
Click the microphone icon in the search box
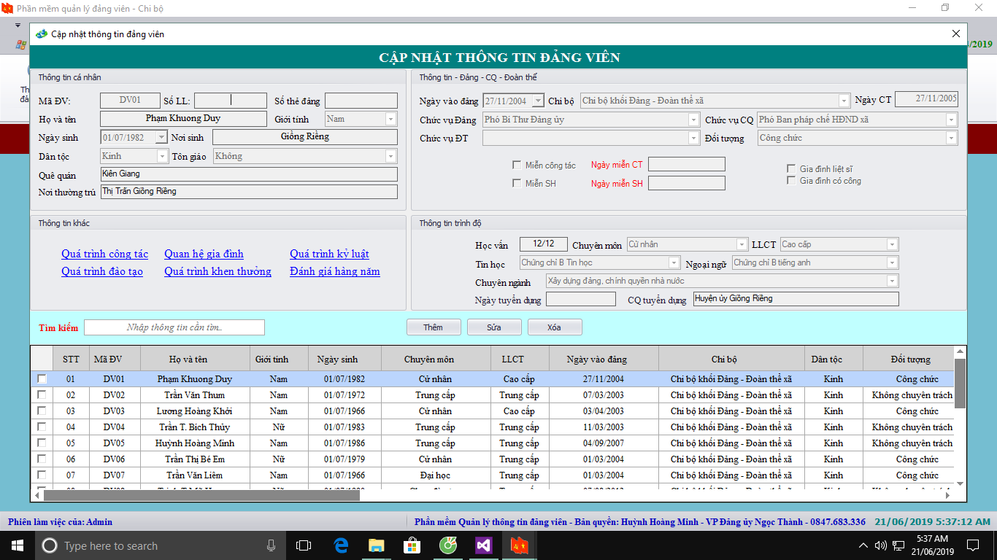tap(271, 545)
